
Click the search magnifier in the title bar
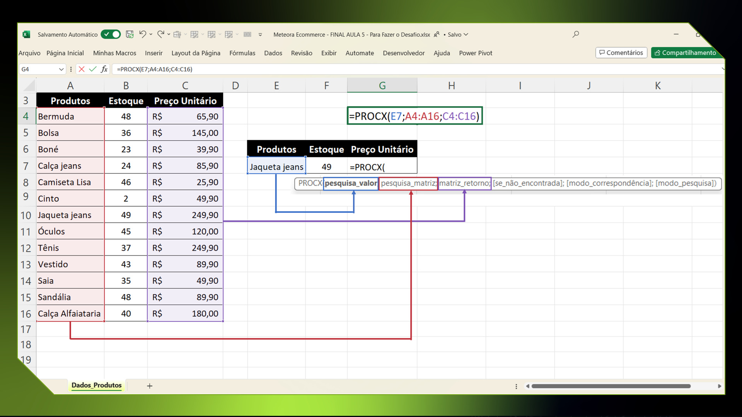point(576,34)
